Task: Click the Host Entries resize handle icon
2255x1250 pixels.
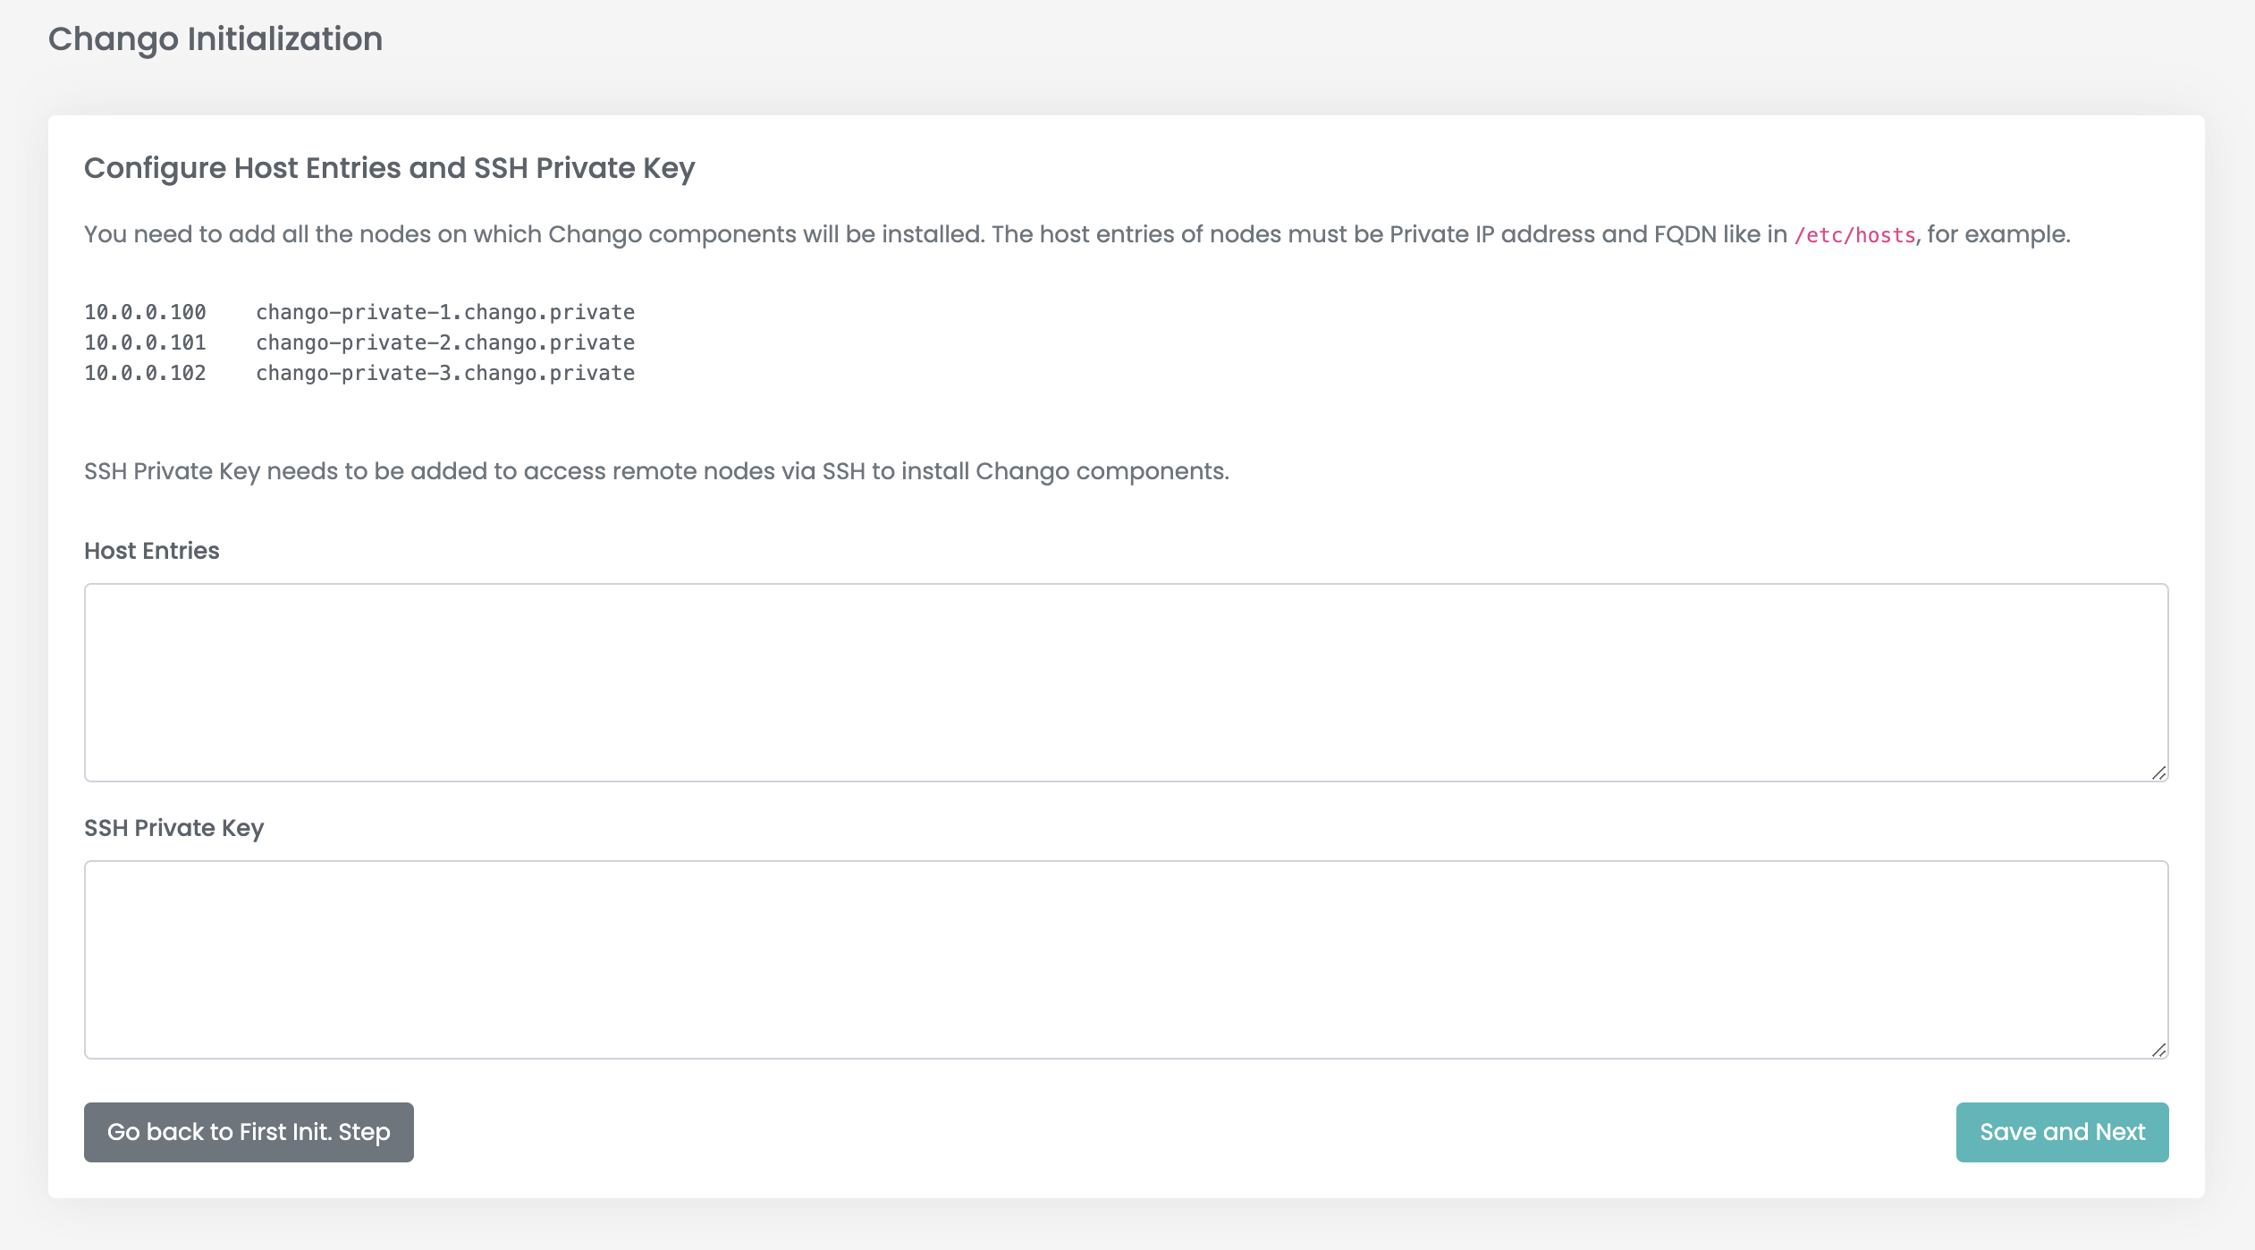Action: (x=2158, y=773)
